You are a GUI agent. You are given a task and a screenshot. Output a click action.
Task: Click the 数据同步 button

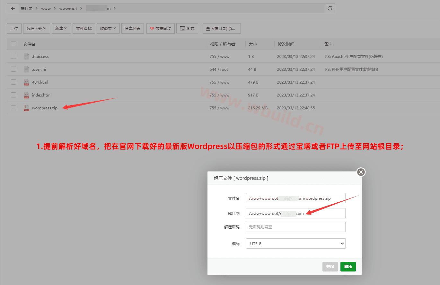[x=161, y=28]
